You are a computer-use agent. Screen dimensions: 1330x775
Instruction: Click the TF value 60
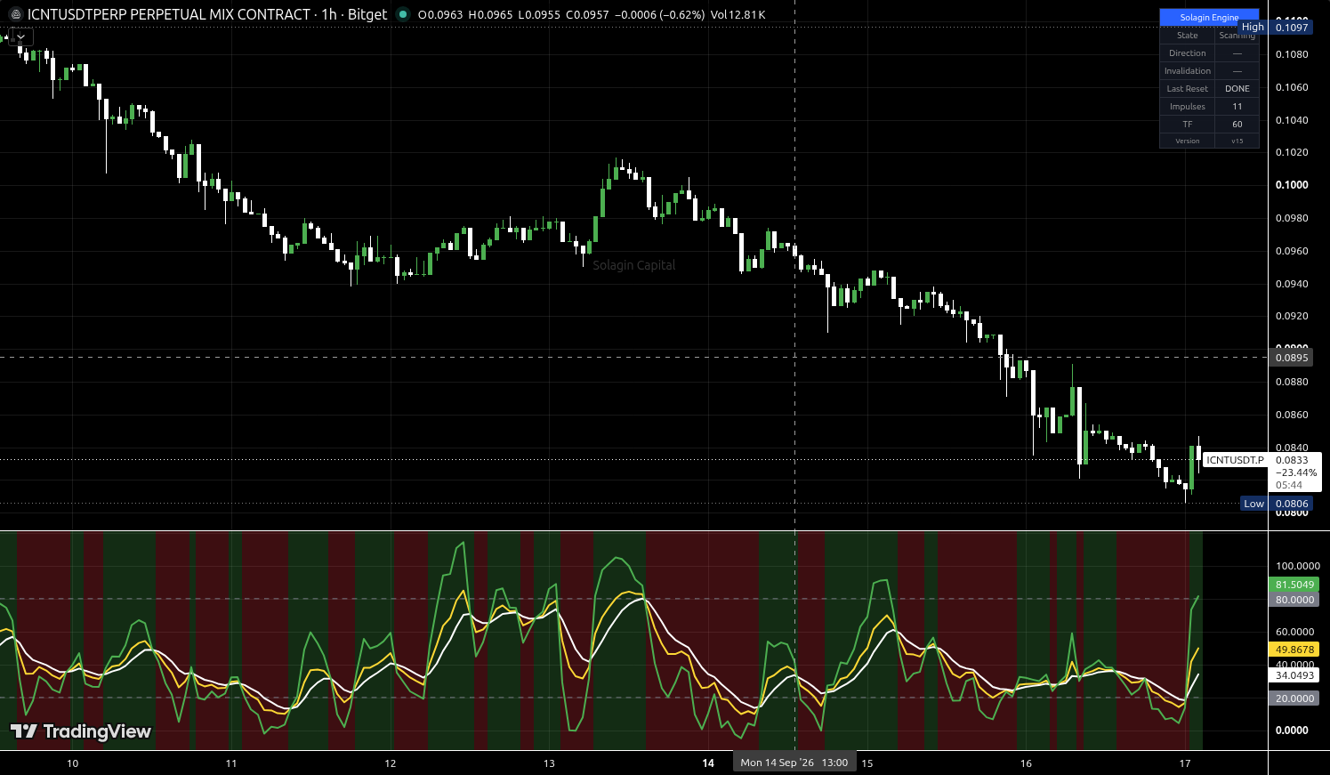[1237, 125]
